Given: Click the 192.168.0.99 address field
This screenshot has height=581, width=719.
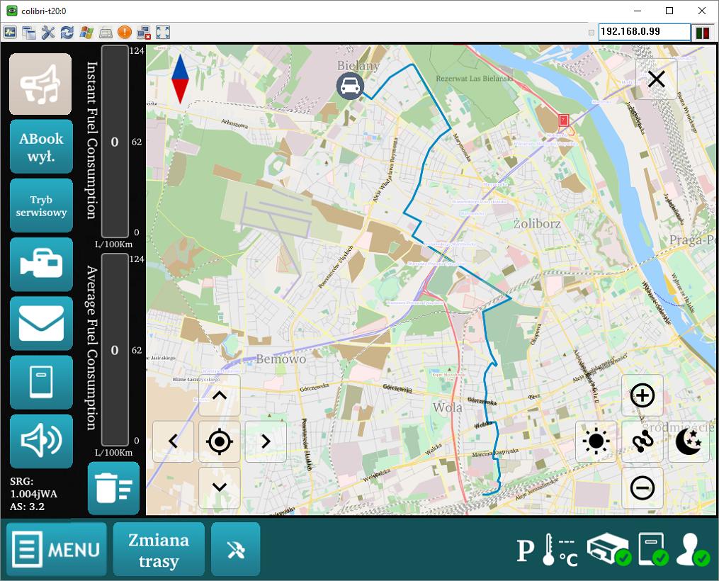Looking at the screenshot, I should click(x=644, y=32).
